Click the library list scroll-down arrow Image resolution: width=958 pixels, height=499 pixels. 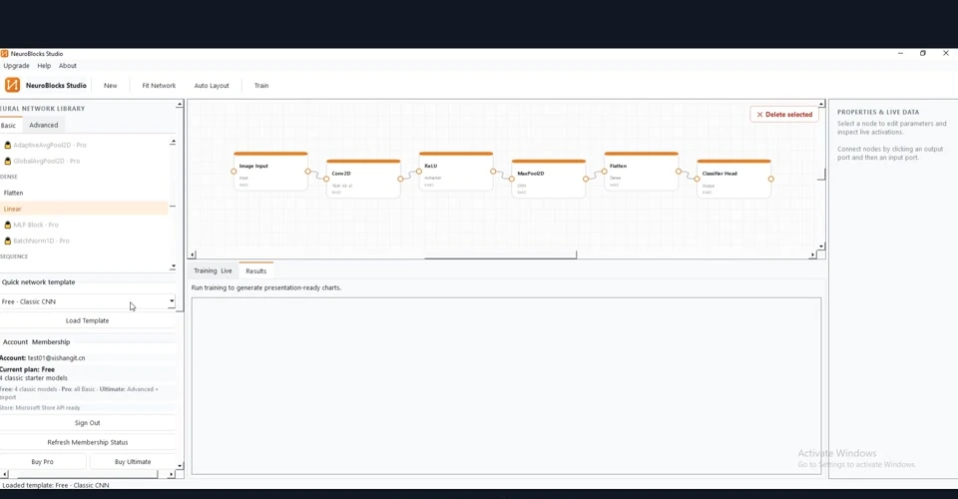[x=173, y=266]
